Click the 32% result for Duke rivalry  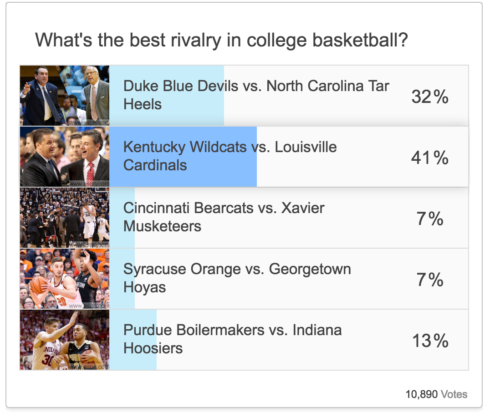(x=430, y=97)
